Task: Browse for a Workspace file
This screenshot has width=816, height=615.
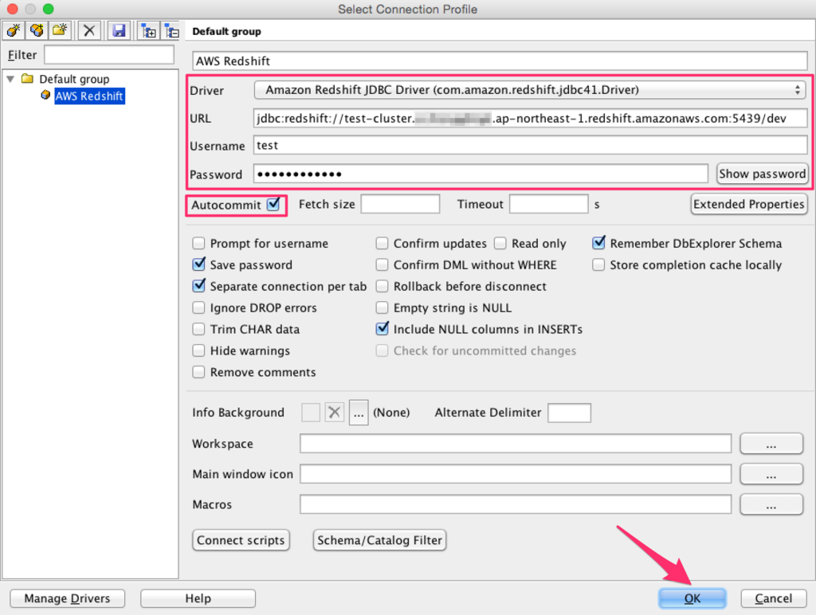Action: 771,444
